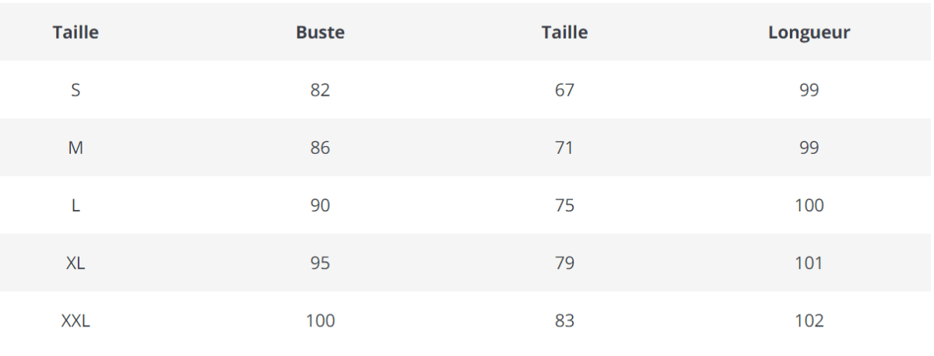Select the XL size label

click(75, 263)
